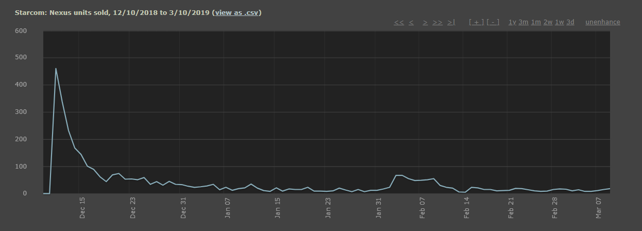The width and height of the screenshot is (642, 231).
Task: Zoom out using the [ - ] control
Action: pos(493,22)
